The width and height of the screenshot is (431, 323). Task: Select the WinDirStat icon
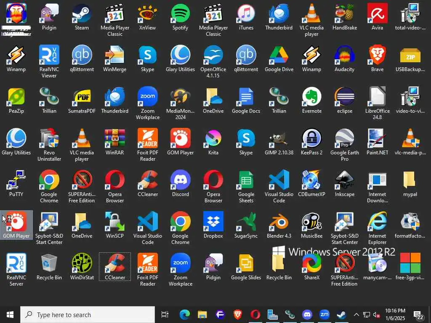[x=82, y=267]
